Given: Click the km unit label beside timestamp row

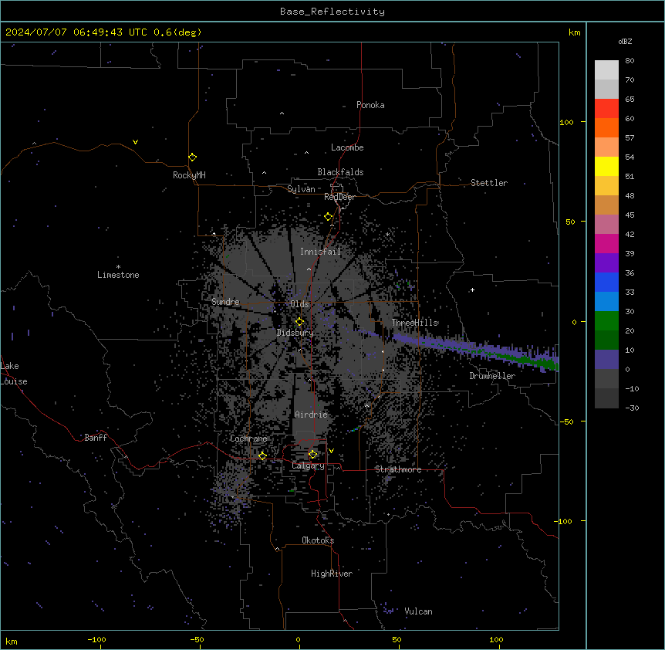Looking at the screenshot, I should (x=574, y=32).
